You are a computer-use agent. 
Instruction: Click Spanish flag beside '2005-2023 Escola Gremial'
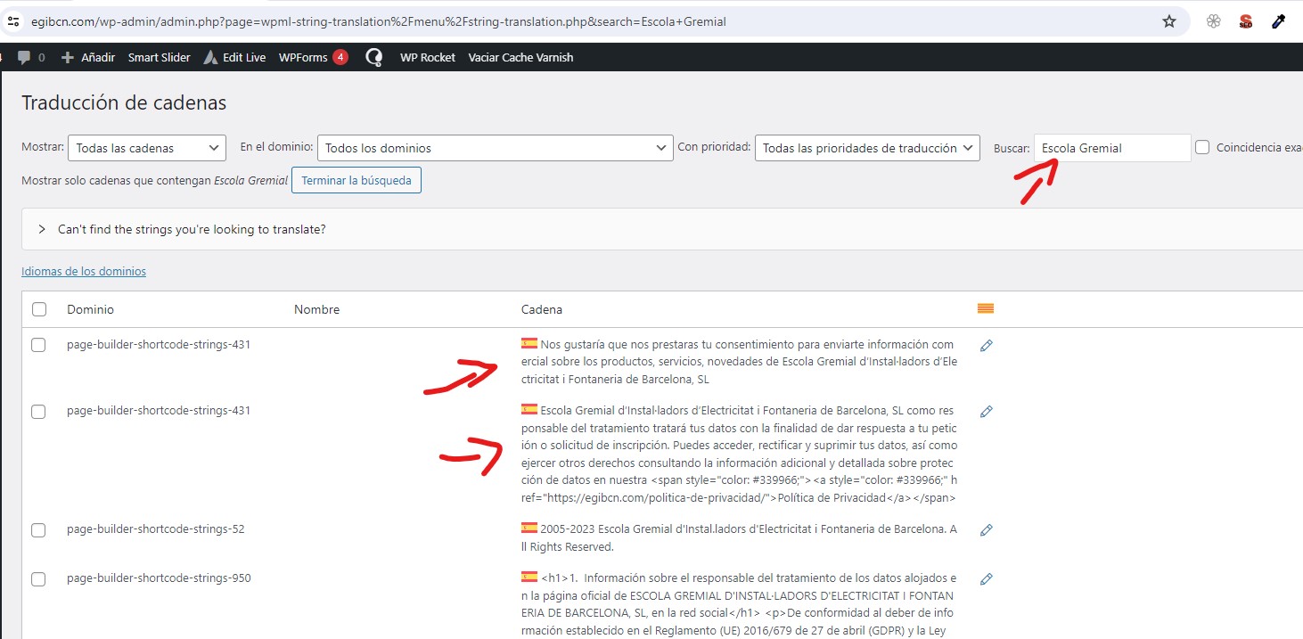tap(529, 528)
